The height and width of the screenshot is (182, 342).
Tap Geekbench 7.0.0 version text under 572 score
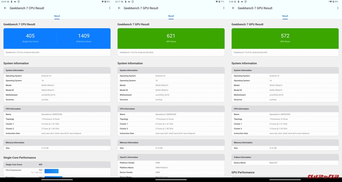click(x=251, y=52)
